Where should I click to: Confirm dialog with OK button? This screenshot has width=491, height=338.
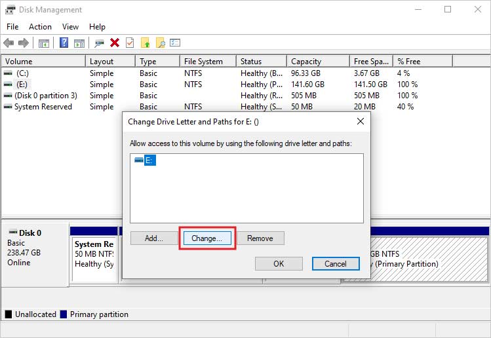coord(279,264)
